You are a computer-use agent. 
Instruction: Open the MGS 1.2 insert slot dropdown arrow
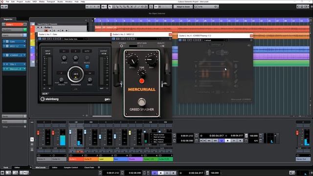[24, 46]
